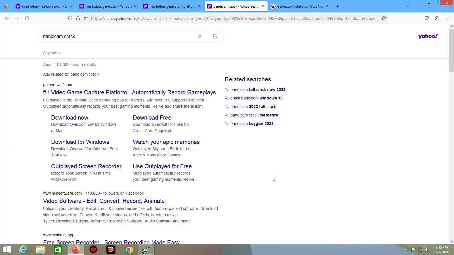The height and width of the screenshot is (255, 454).
Task: Open site permissions icon in address bar
Action: click(x=86, y=18)
